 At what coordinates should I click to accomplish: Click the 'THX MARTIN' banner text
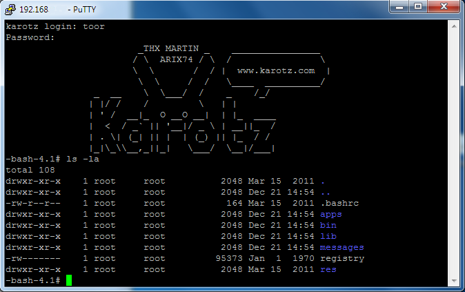pos(171,48)
